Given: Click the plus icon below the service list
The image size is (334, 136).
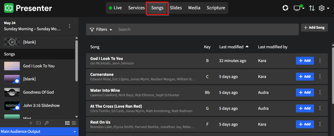Looking at the screenshot, I should (x=31, y=123).
